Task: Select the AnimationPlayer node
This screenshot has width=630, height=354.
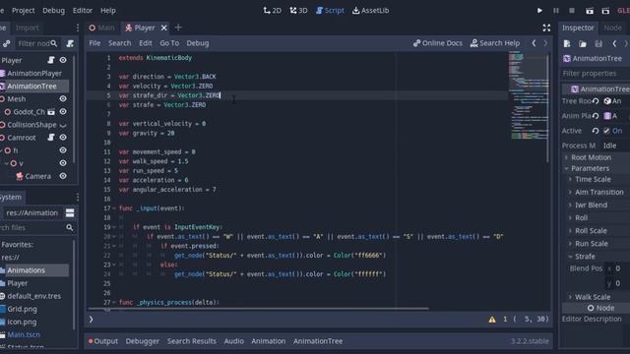Action: point(34,73)
